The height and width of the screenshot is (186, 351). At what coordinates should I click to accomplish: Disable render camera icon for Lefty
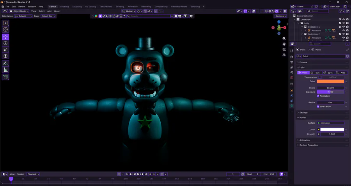(347, 23)
